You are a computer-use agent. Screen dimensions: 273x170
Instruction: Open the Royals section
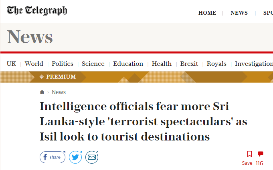pos(216,64)
